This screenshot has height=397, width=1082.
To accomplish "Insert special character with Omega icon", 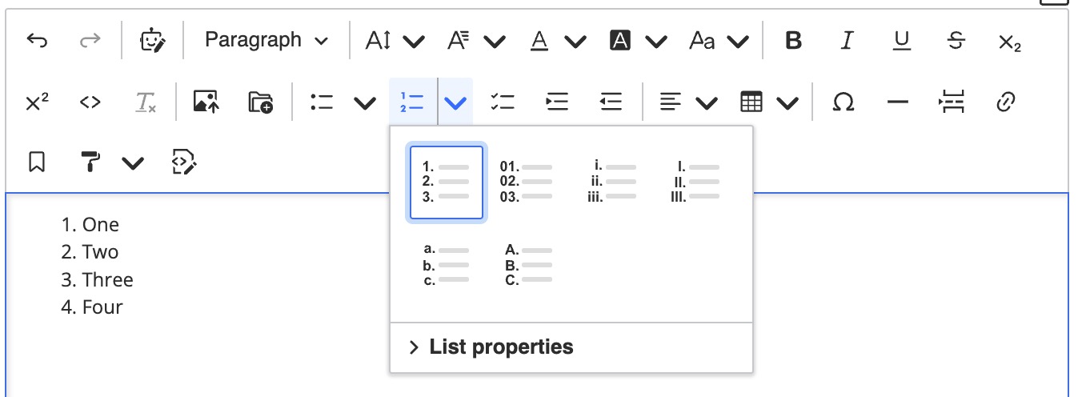I will point(843,102).
